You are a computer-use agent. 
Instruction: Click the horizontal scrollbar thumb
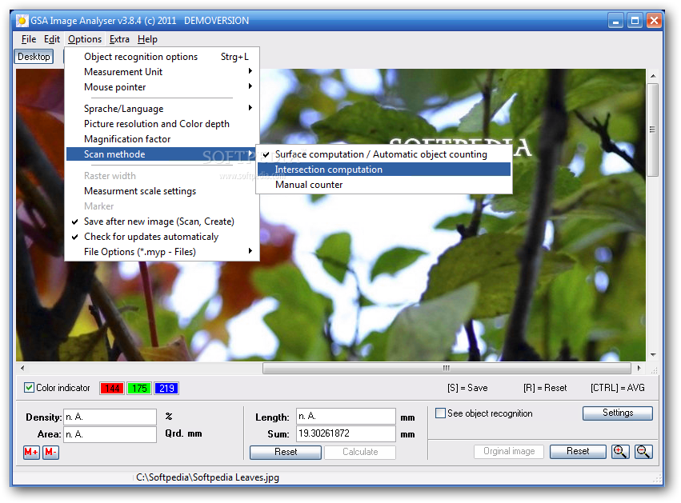[x=447, y=368]
